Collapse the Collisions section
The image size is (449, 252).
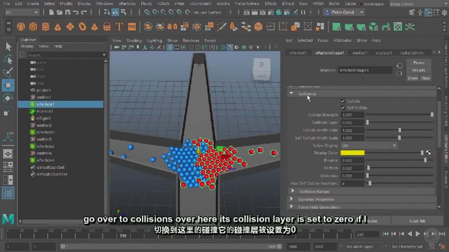291,93
